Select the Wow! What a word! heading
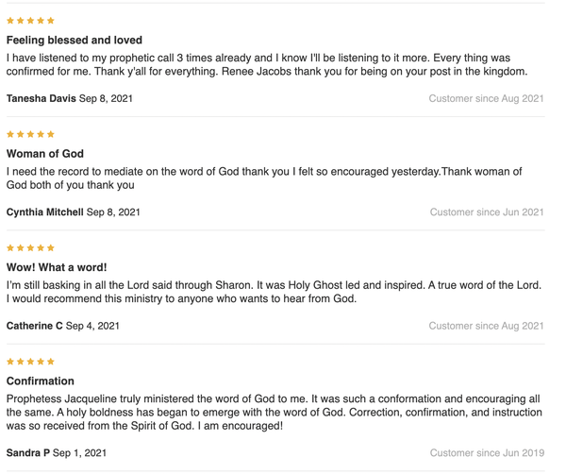The width and height of the screenshot is (566, 474). (57, 267)
